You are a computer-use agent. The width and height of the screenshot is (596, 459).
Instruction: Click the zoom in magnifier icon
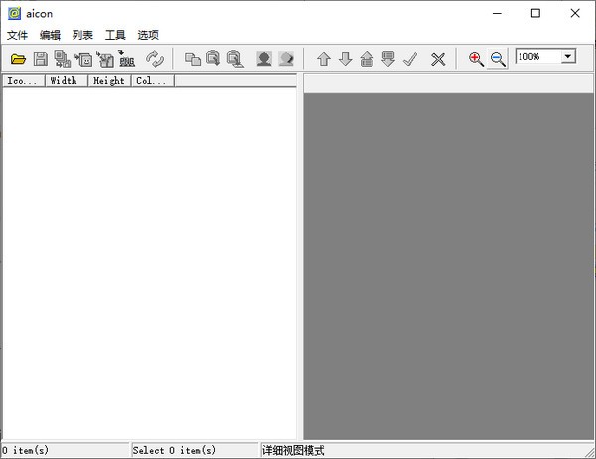(x=476, y=59)
